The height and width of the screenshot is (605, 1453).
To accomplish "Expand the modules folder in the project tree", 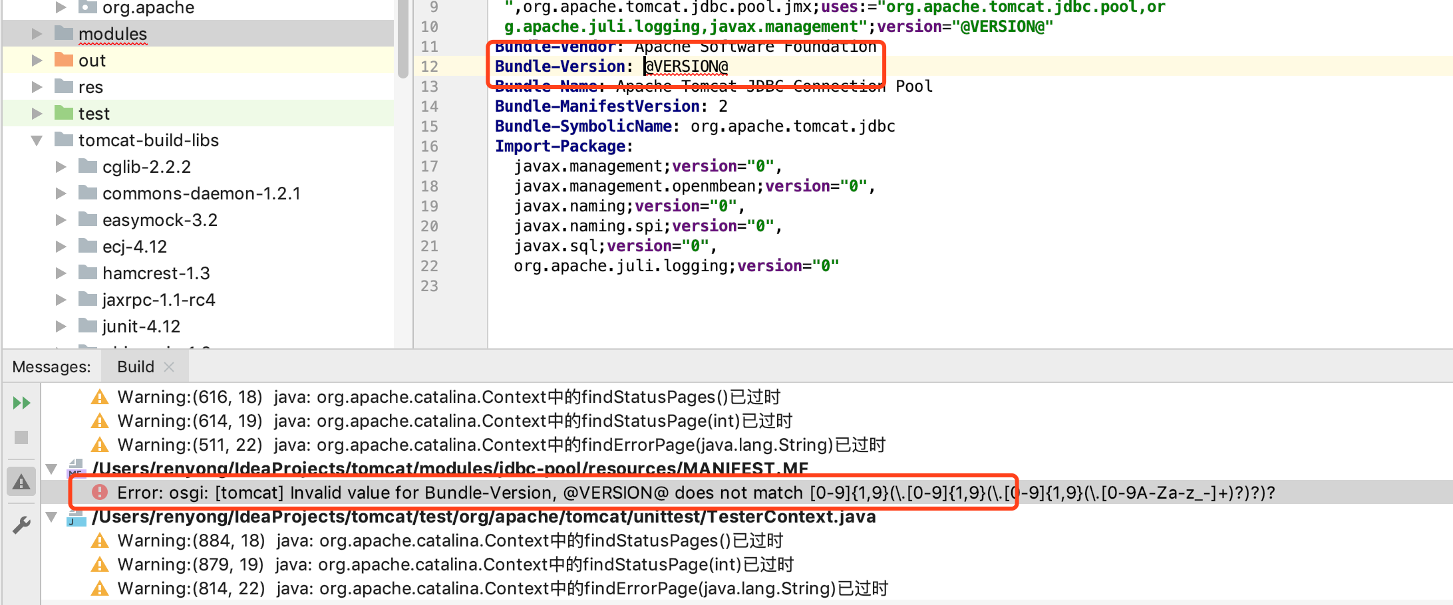I will (x=37, y=33).
